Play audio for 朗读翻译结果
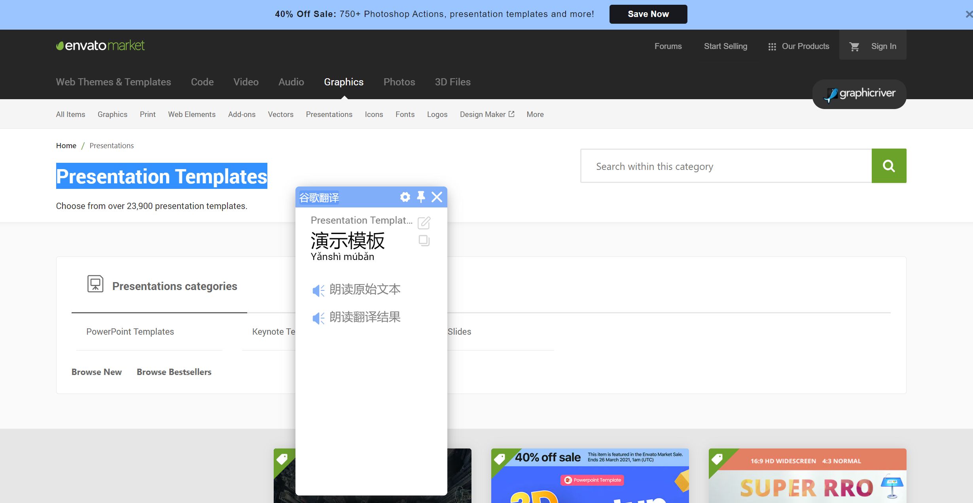Image resolution: width=973 pixels, height=503 pixels. (318, 318)
